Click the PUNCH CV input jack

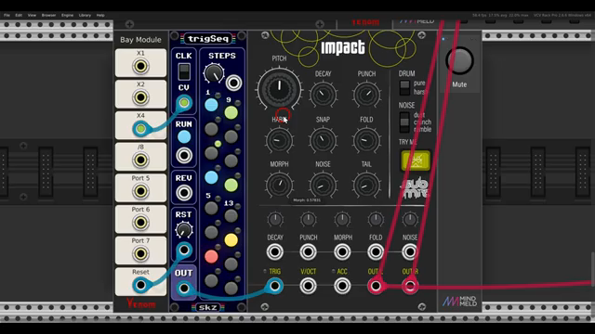pos(308,251)
